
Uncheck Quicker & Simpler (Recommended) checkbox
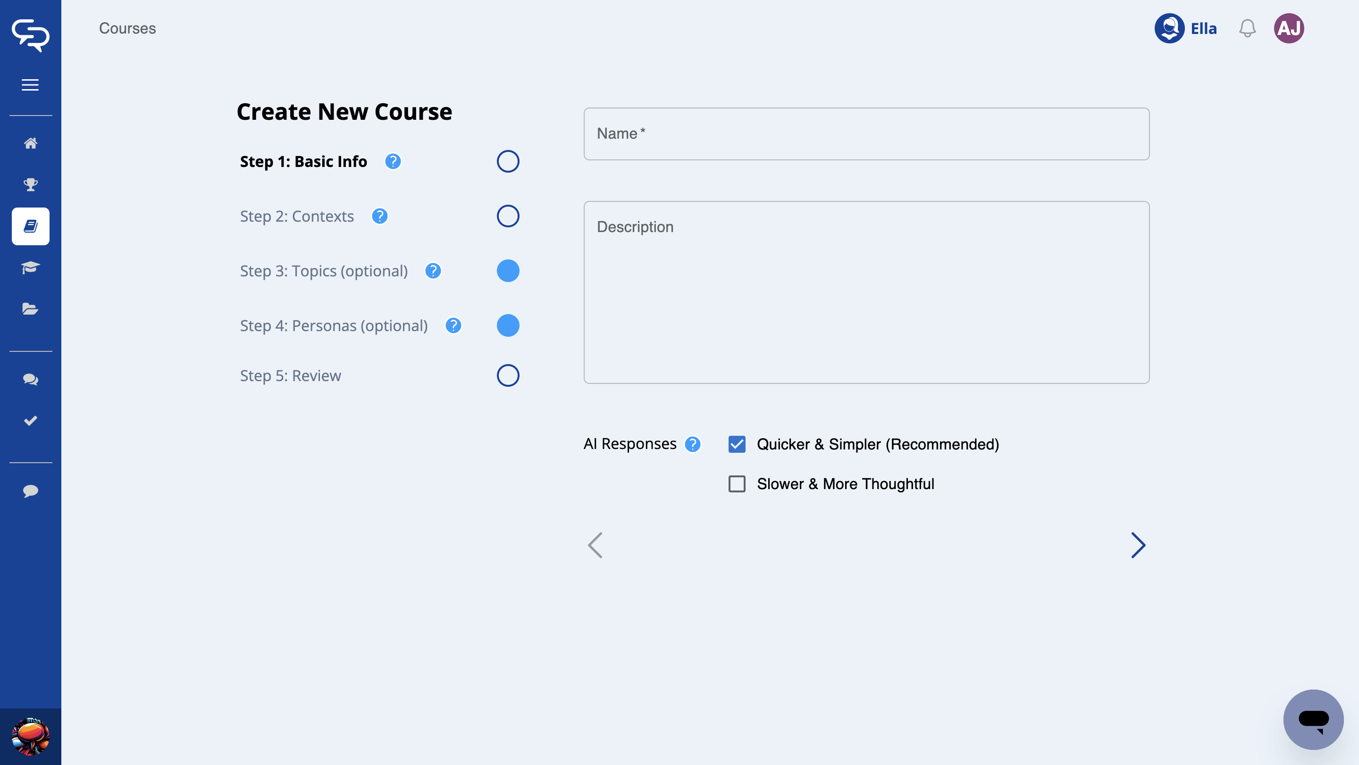pos(737,444)
